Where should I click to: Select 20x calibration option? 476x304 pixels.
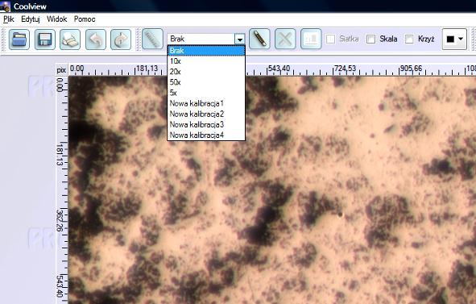[x=206, y=72]
